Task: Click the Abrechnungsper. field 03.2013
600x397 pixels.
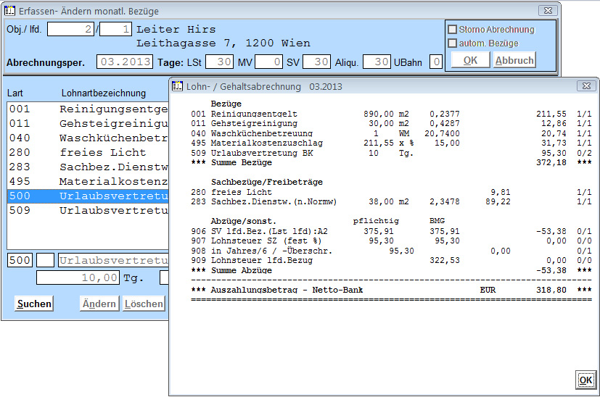Action: click(x=125, y=62)
